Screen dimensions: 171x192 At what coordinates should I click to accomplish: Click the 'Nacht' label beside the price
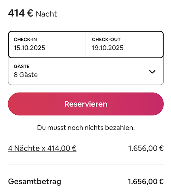click(46, 14)
